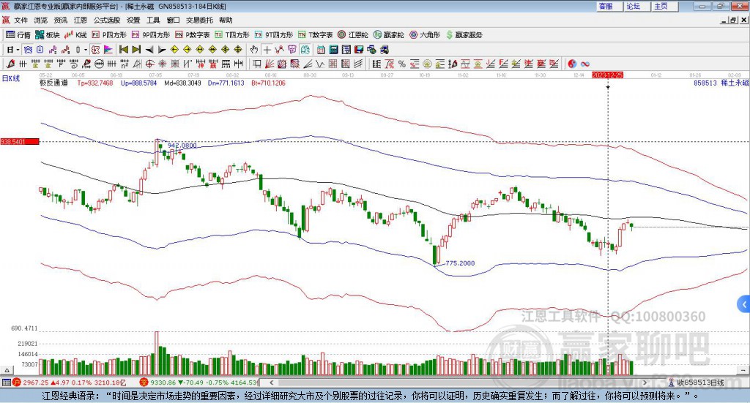Toggle the crosshair cursor tool
This screenshot has height=403, width=750.
tap(267, 50)
